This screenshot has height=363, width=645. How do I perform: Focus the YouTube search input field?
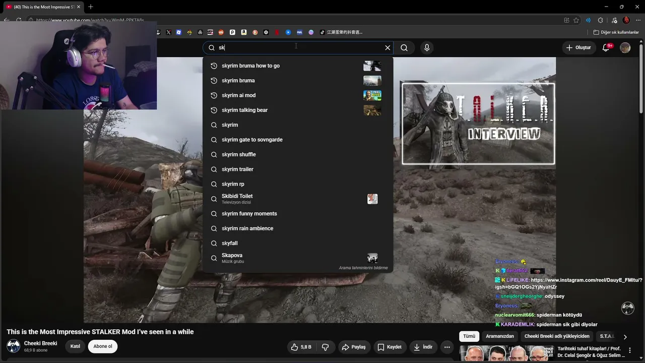point(298,47)
